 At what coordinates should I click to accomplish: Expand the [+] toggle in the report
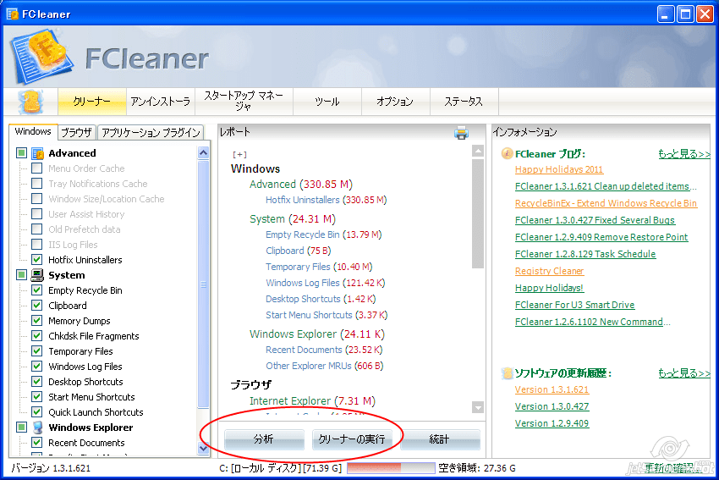239,154
